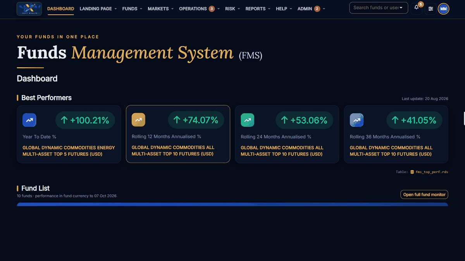
Task: Click the Rolling 36 Months Annualised % label
Action: tap(385, 136)
